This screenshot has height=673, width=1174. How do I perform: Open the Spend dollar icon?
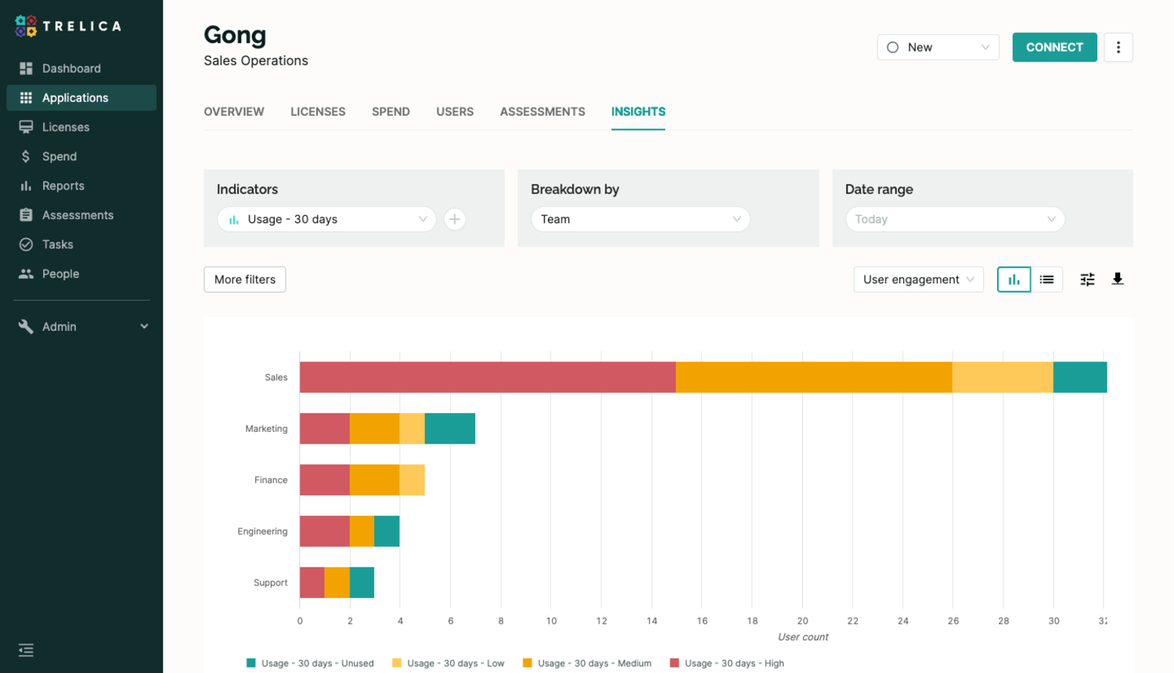[x=26, y=157]
